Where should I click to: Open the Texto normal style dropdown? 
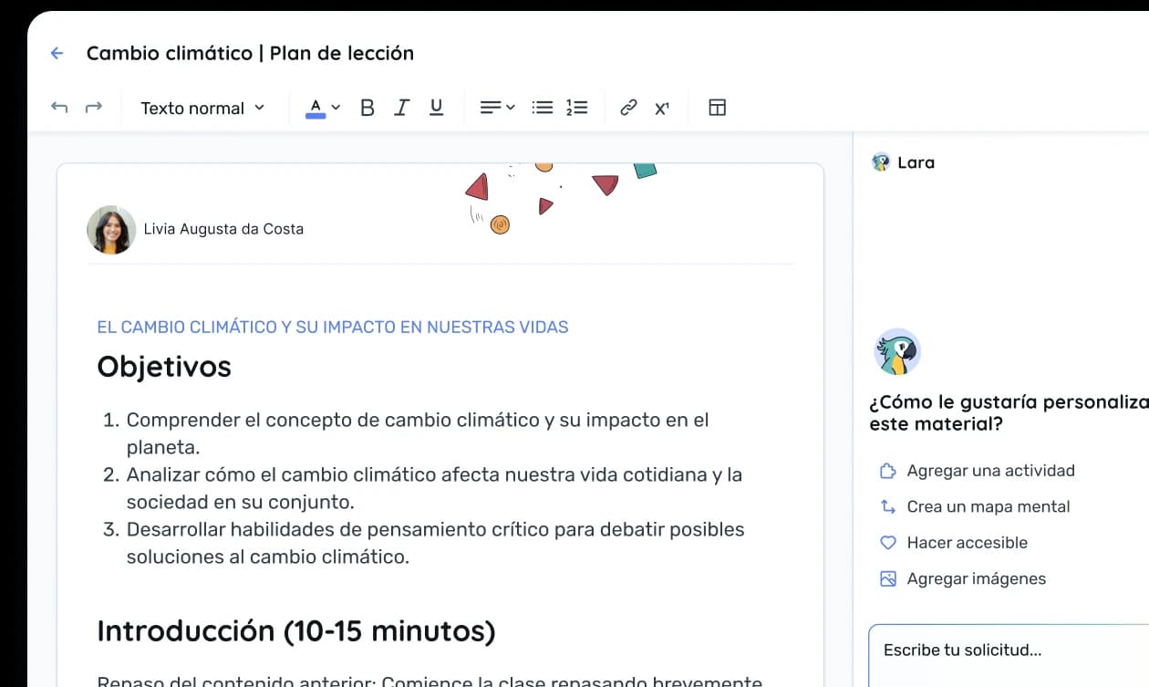click(202, 108)
